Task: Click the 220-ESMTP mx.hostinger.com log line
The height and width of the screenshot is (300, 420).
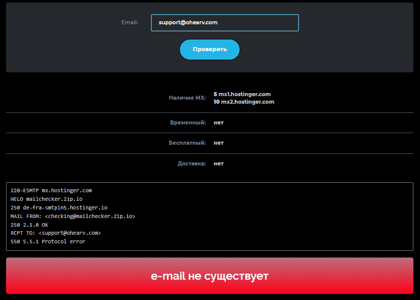Action: [x=50, y=190]
